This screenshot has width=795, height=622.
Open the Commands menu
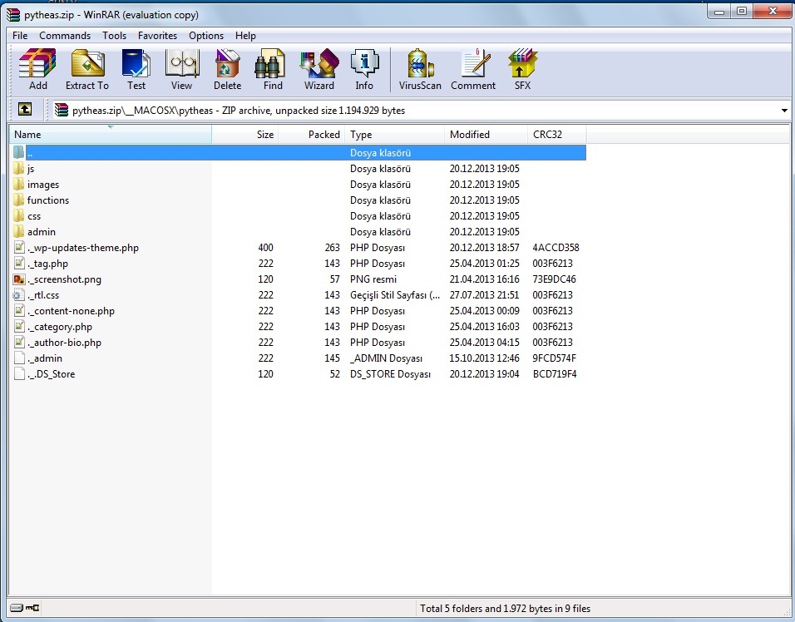coord(65,36)
